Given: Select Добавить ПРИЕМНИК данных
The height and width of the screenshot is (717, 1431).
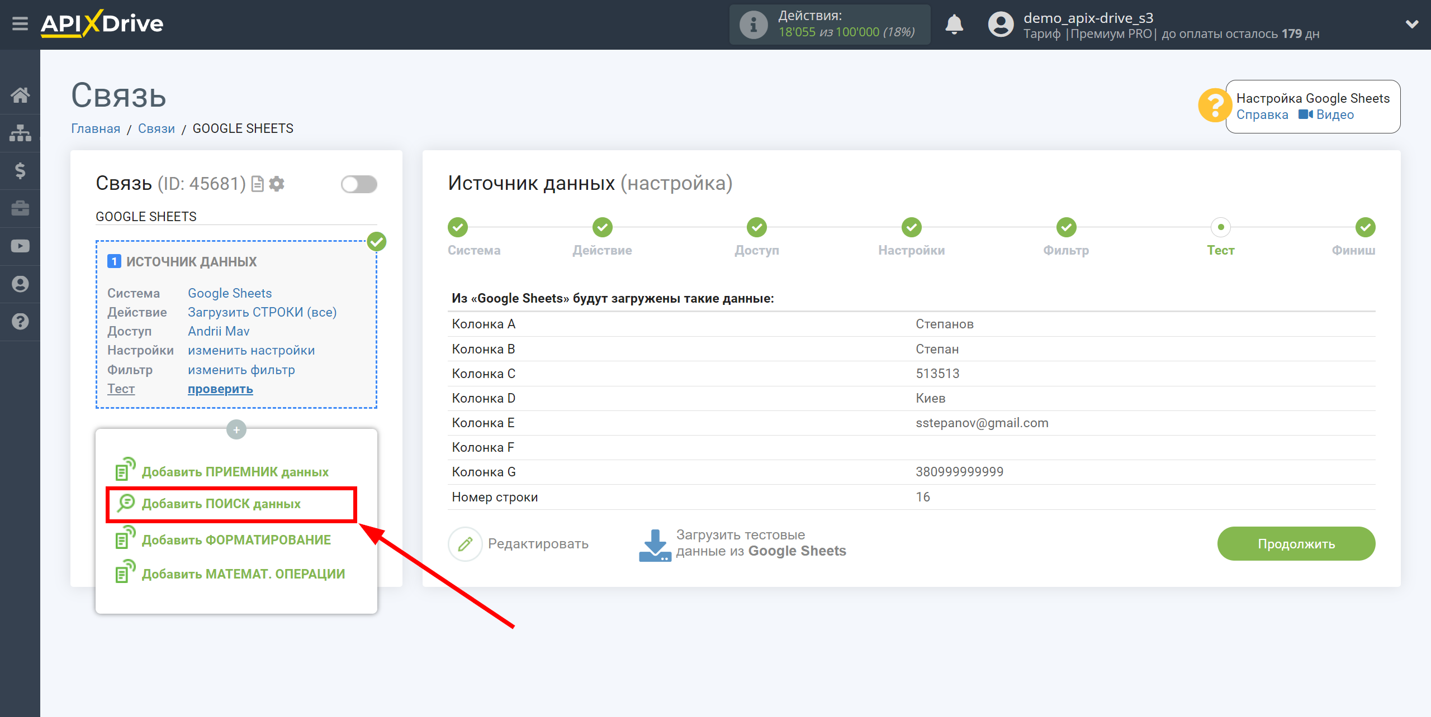Looking at the screenshot, I should [222, 471].
